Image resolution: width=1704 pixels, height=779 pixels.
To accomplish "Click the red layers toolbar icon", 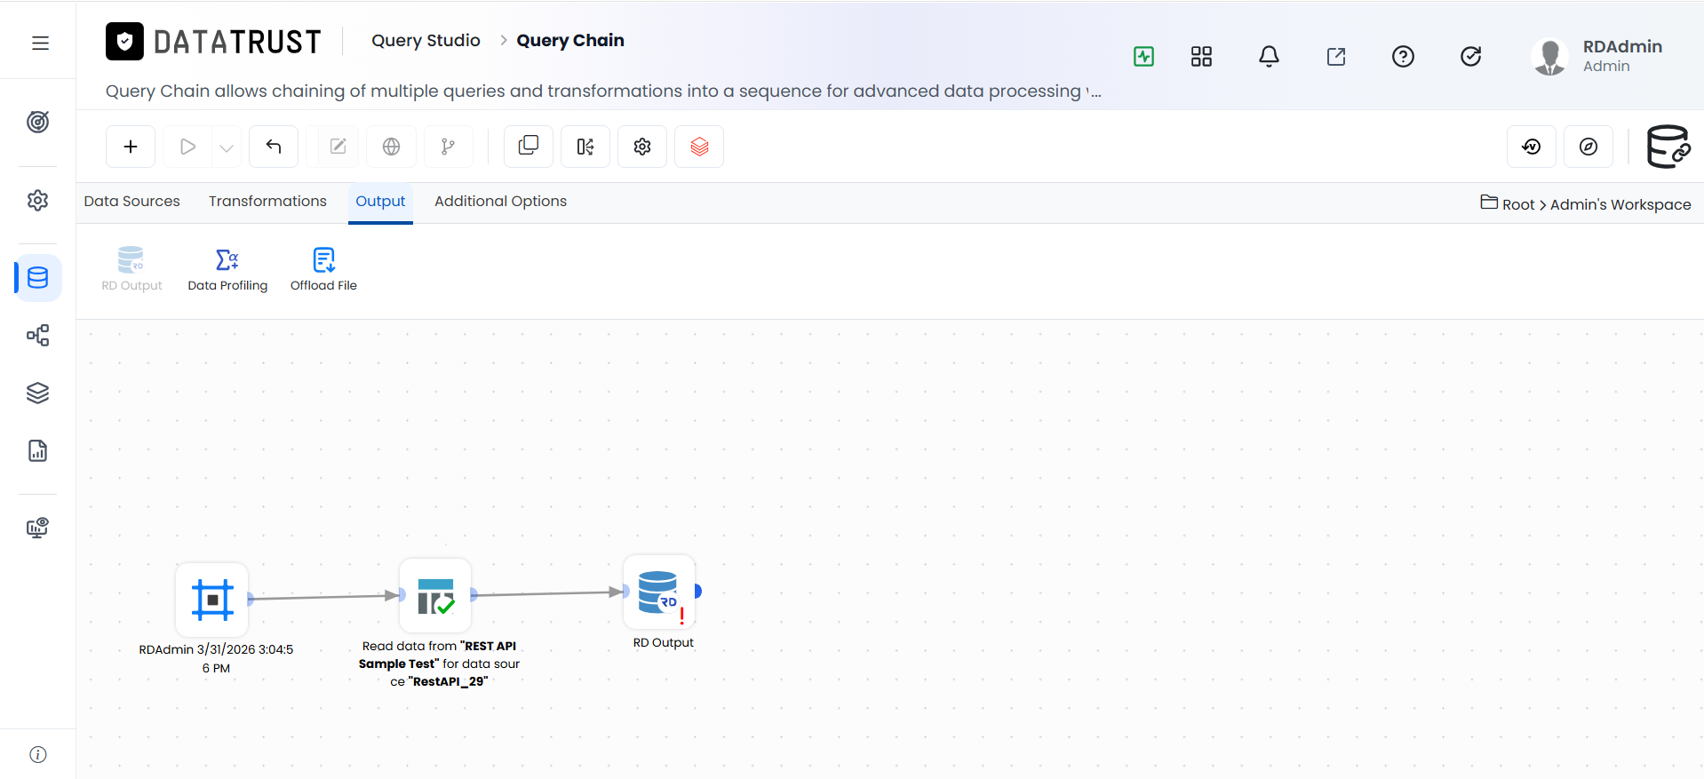I will tap(699, 147).
